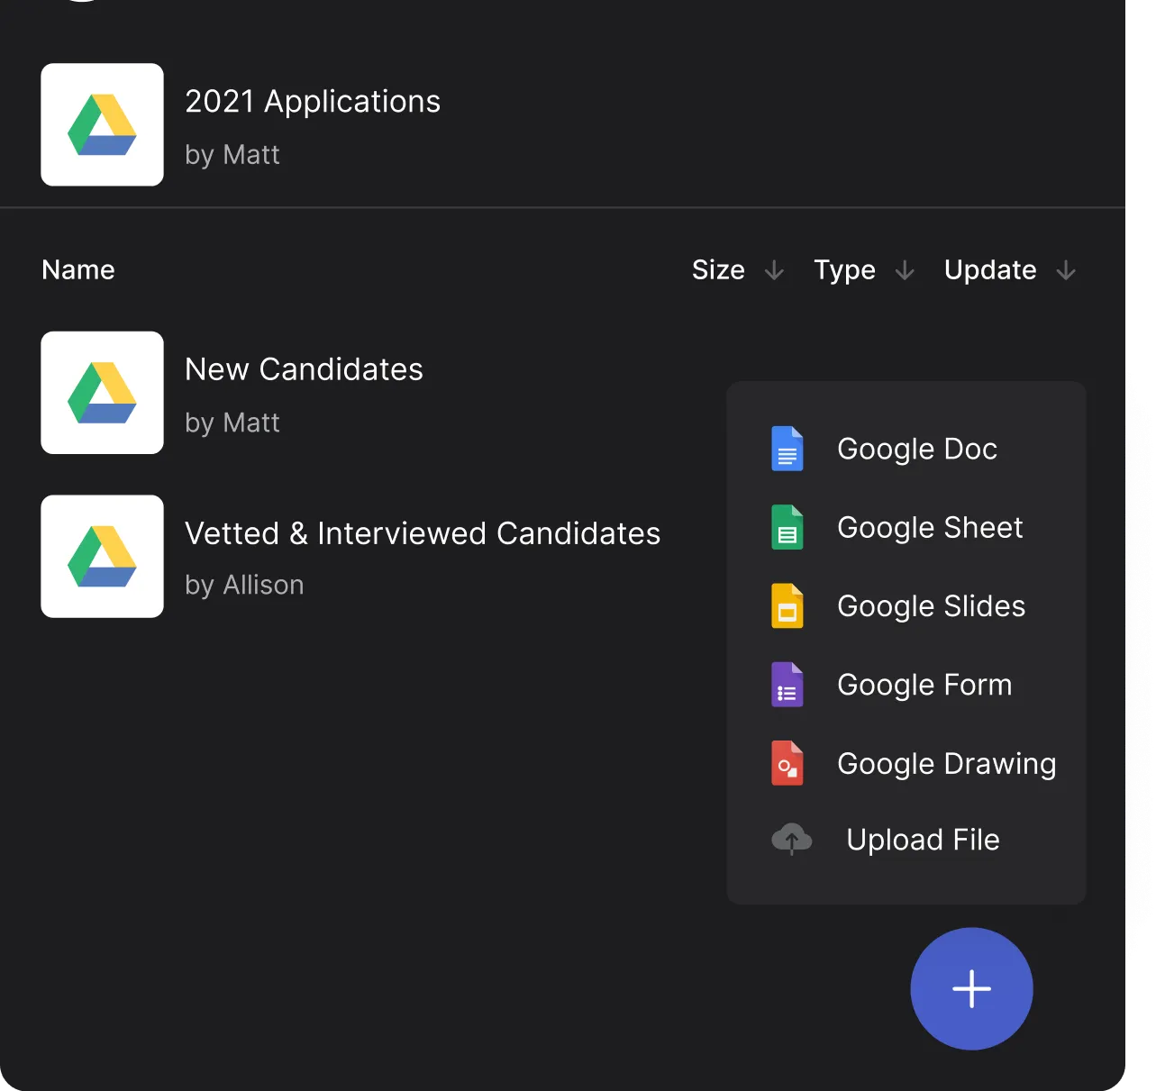Click the blue Google Doc file icon
The image size is (1165, 1091).
pos(787,449)
